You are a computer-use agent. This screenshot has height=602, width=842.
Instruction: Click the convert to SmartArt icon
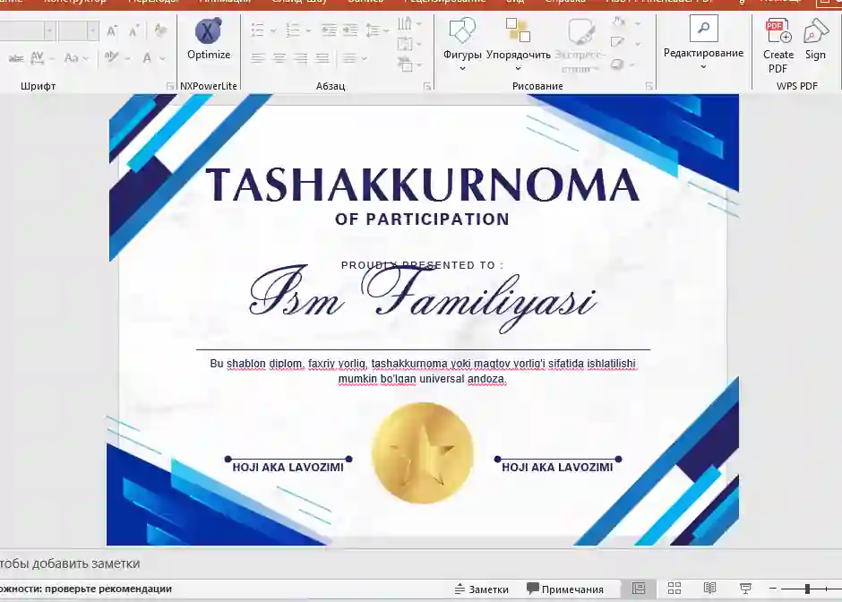405,64
